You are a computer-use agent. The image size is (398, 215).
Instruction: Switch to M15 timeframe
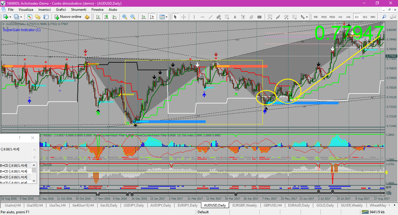click(324, 17)
